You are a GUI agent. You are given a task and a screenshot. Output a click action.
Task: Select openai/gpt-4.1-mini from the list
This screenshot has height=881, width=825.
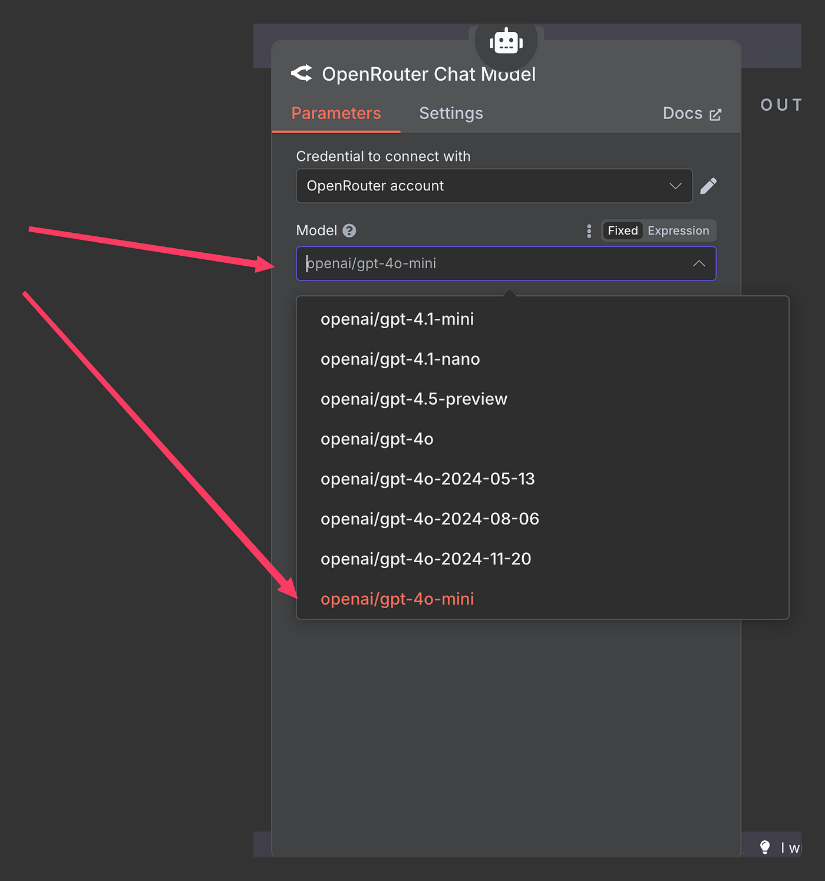pyautogui.click(x=543, y=319)
